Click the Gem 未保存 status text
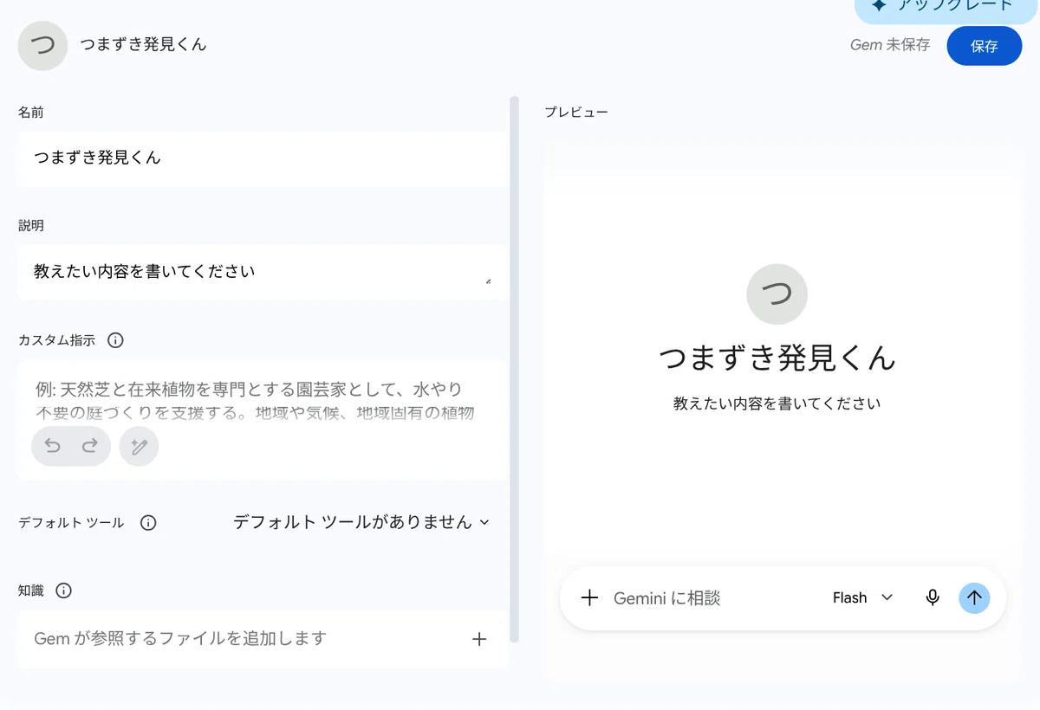This screenshot has width=1040, height=710. pyautogui.click(x=890, y=45)
